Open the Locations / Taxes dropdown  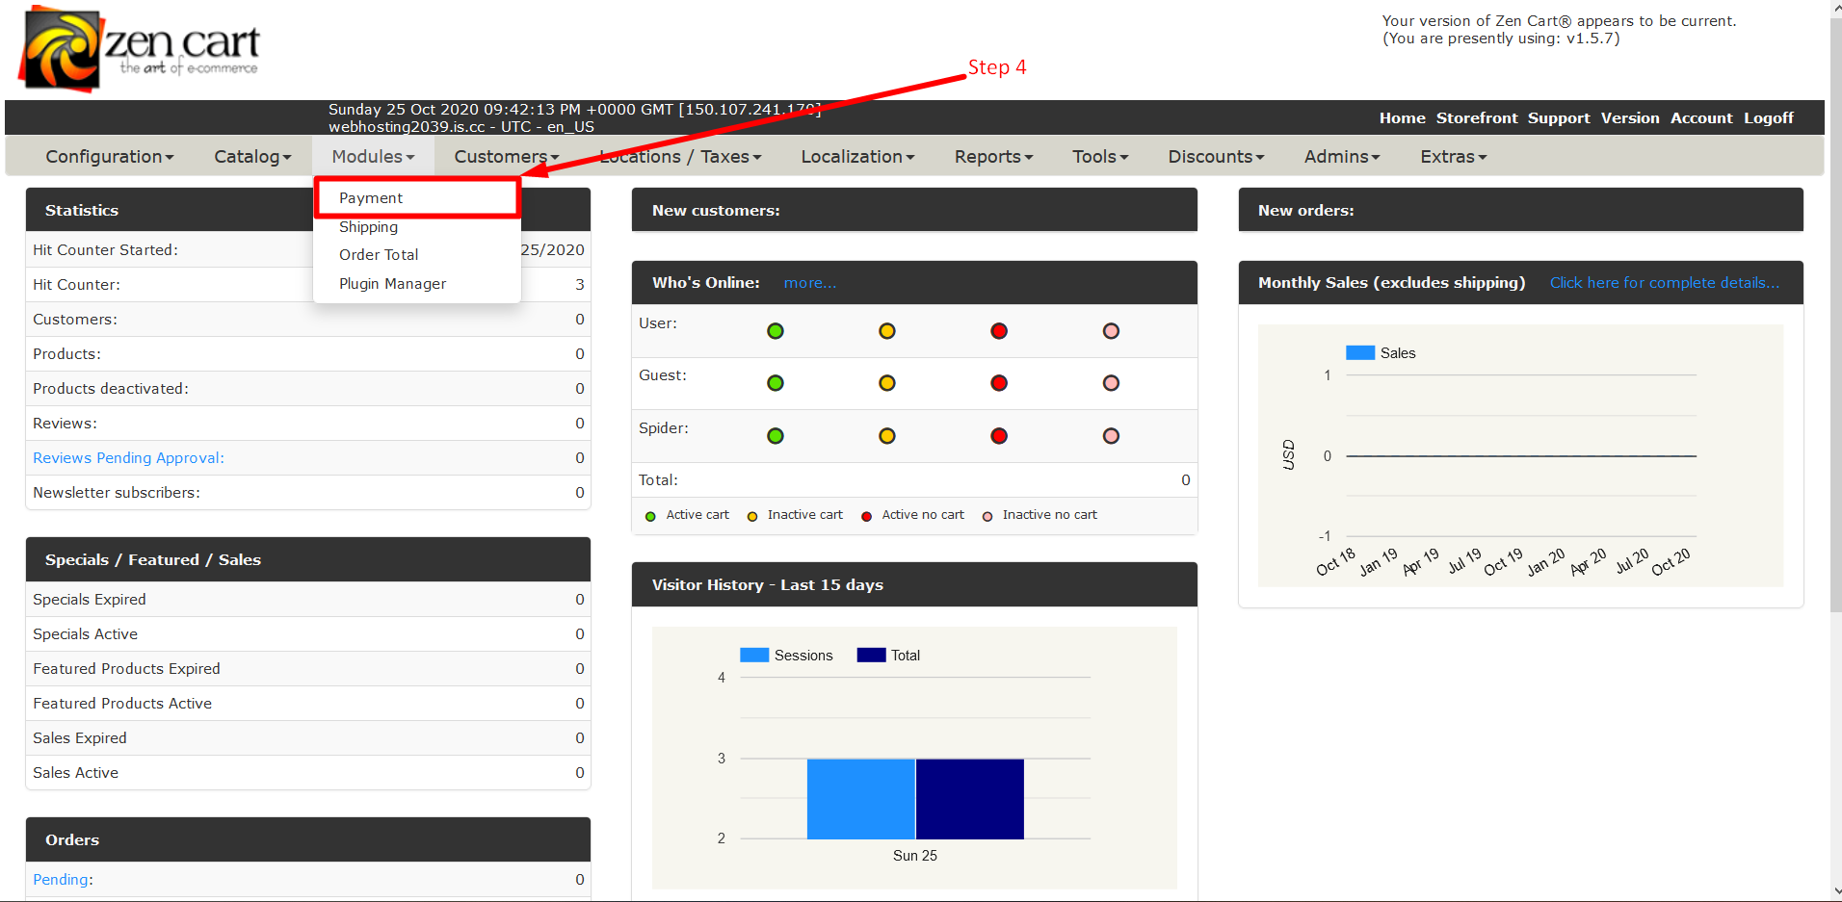[680, 157]
